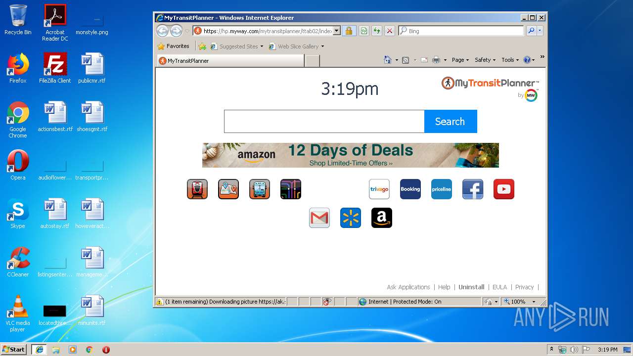Click the Home icon in command bar
Image resolution: width=633 pixels, height=356 pixels.
388,60
